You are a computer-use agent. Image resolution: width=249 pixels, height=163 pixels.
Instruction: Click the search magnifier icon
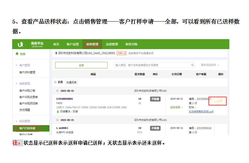[192, 65]
